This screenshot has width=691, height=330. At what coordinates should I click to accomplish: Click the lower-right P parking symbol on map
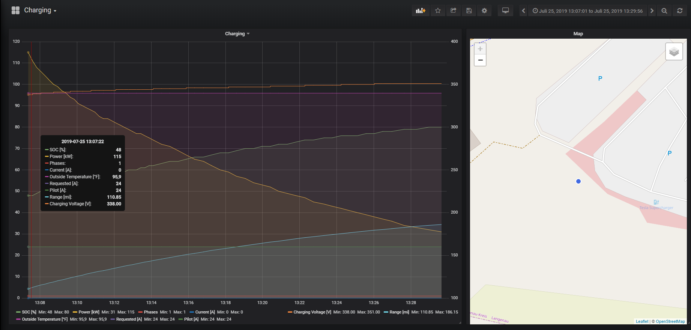click(x=670, y=153)
